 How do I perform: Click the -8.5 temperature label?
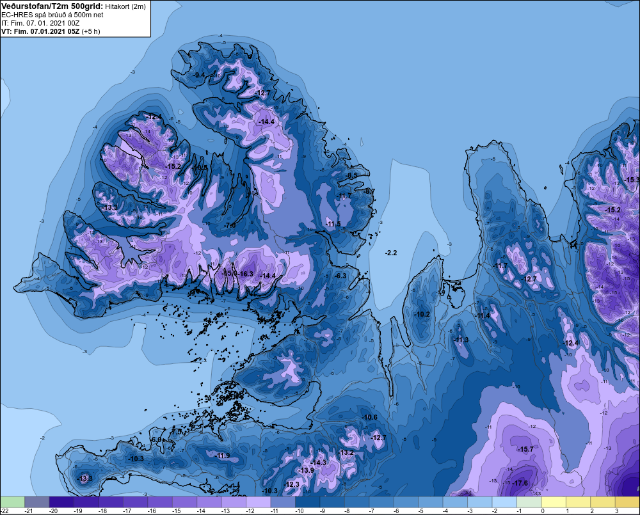(x=351, y=175)
